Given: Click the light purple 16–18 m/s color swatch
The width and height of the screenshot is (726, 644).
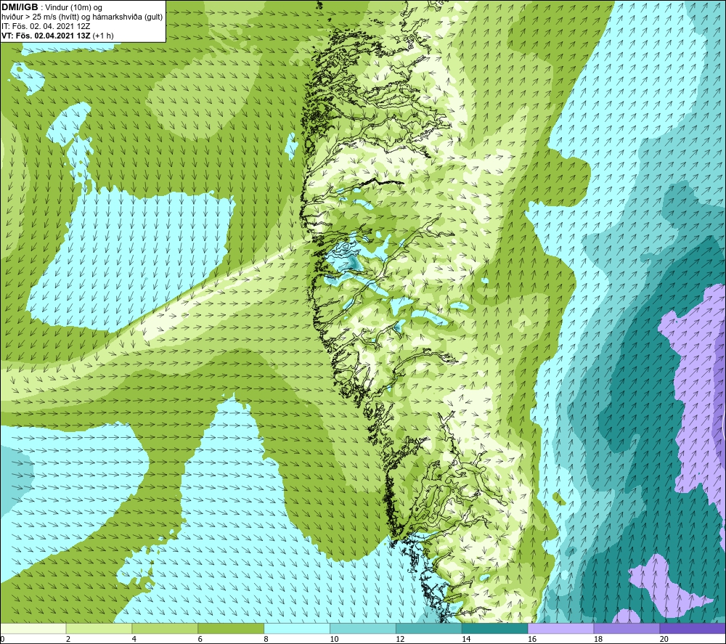Looking at the screenshot, I should [560, 628].
